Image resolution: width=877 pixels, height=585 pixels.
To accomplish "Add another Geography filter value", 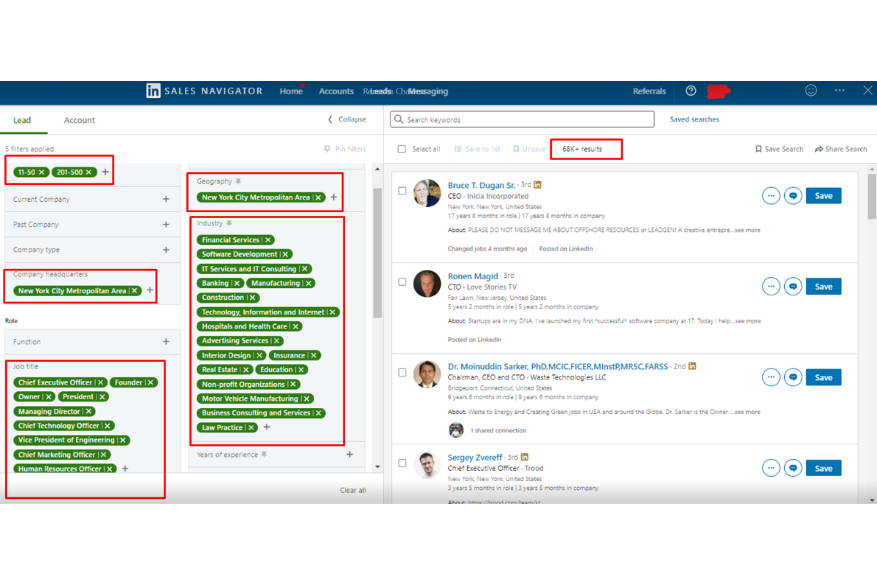I will click(334, 197).
